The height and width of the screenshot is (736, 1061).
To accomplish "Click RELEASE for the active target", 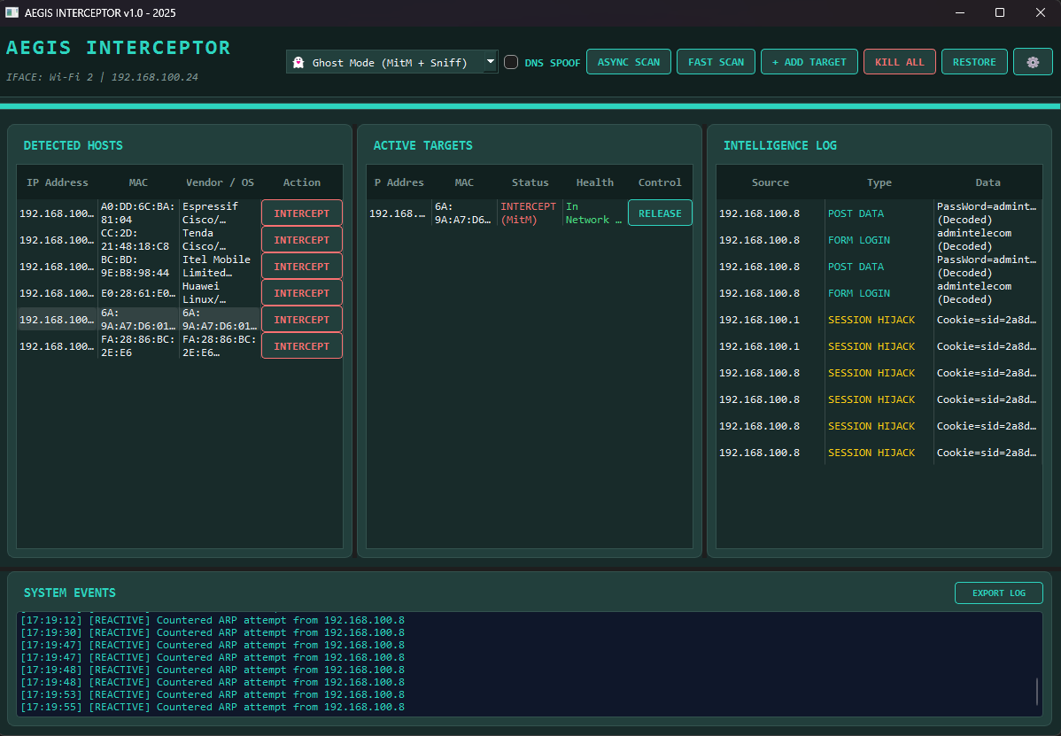I will click(660, 213).
